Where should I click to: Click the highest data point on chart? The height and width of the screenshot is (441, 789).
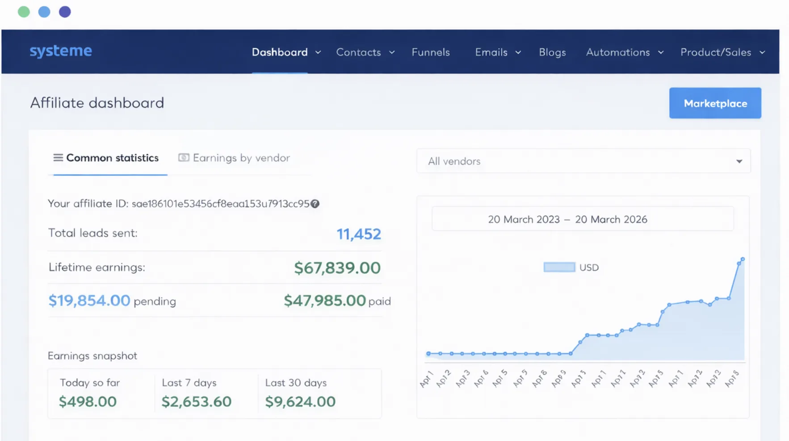tap(743, 259)
